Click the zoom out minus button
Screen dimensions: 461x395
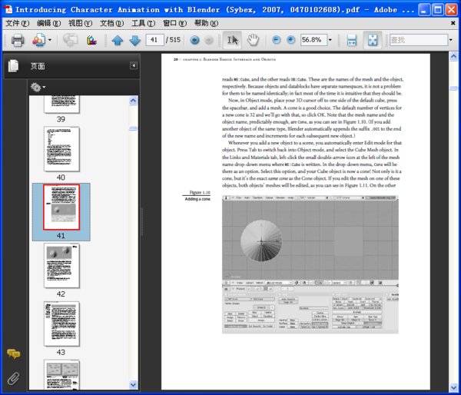[x=276, y=40]
